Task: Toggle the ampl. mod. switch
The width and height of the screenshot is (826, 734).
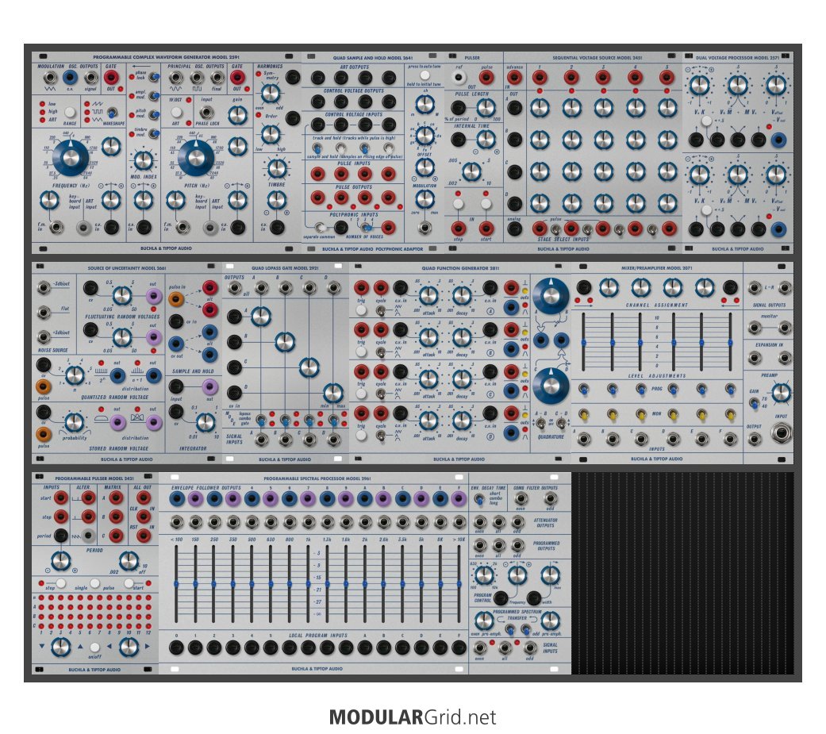Action: click(154, 95)
